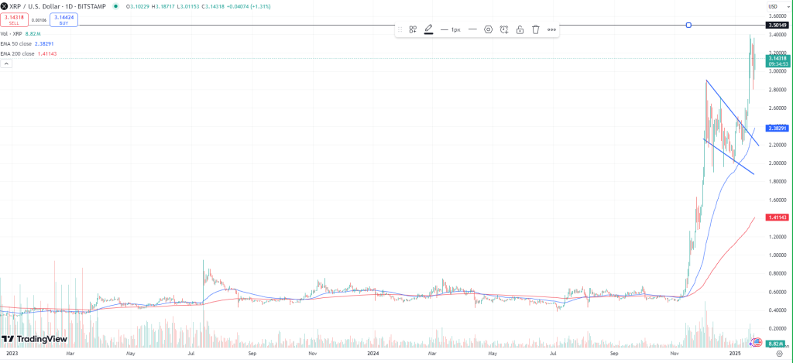The width and height of the screenshot is (793, 363).
Task: Click the XRP coin logo icon
Action: pos(4,6)
